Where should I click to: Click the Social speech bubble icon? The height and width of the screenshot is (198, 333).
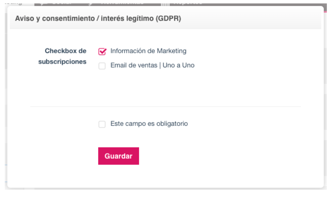44,3
